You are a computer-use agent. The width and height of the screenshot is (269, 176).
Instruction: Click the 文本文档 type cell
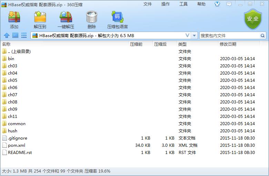[187, 138]
